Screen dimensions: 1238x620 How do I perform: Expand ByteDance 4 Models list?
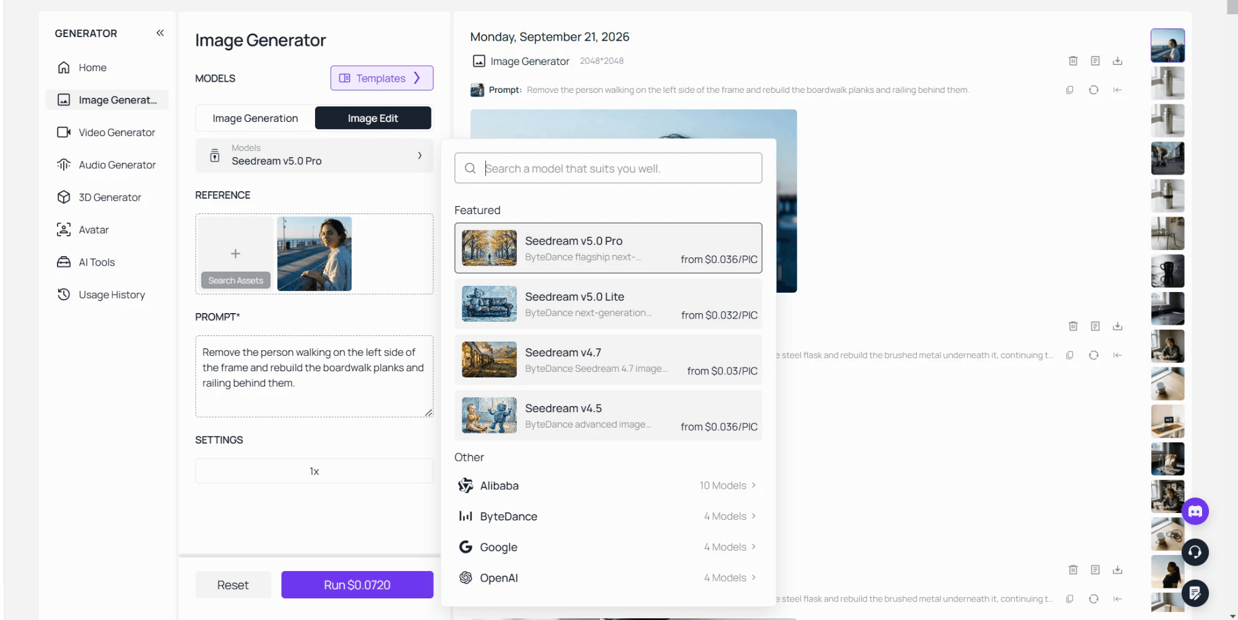[608, 516]
